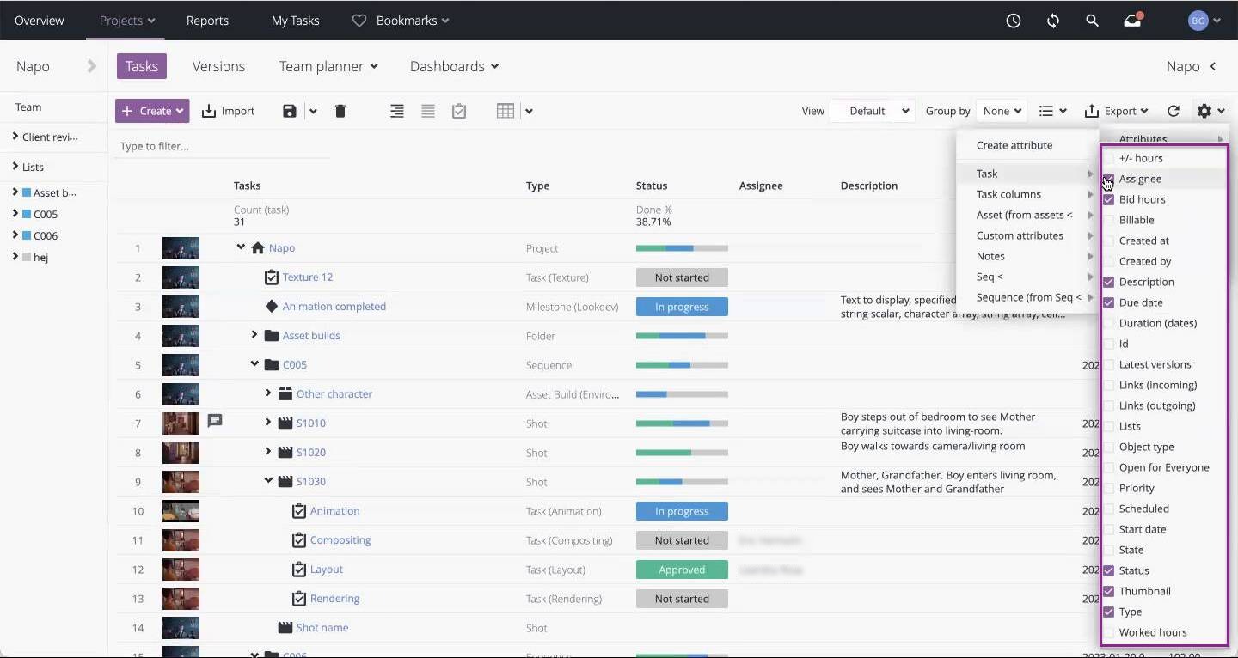Click the list layout icon

1045,111
